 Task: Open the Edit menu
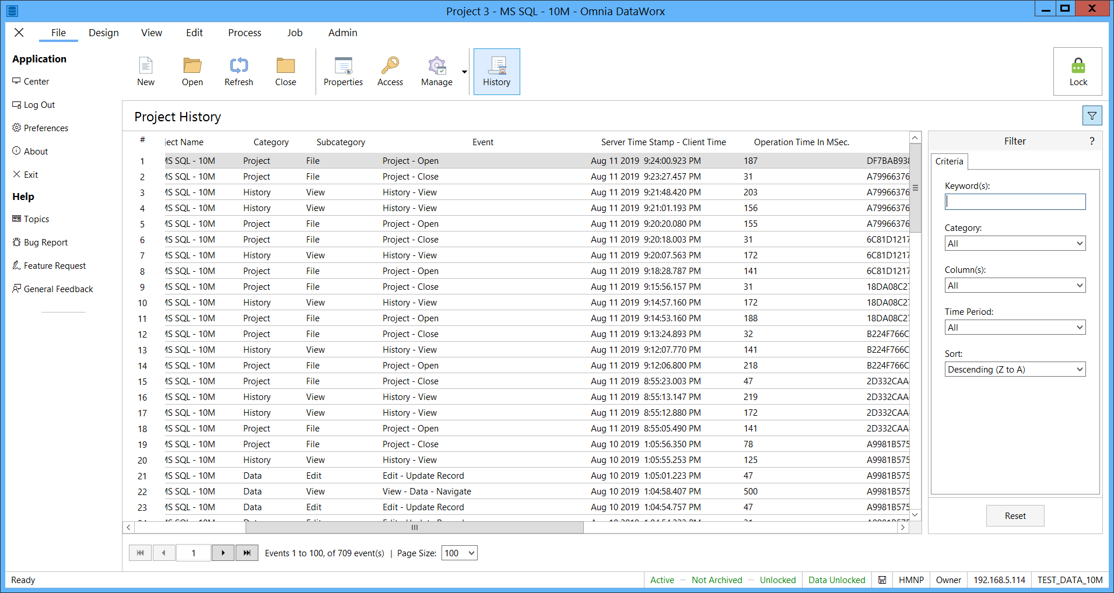194,33
